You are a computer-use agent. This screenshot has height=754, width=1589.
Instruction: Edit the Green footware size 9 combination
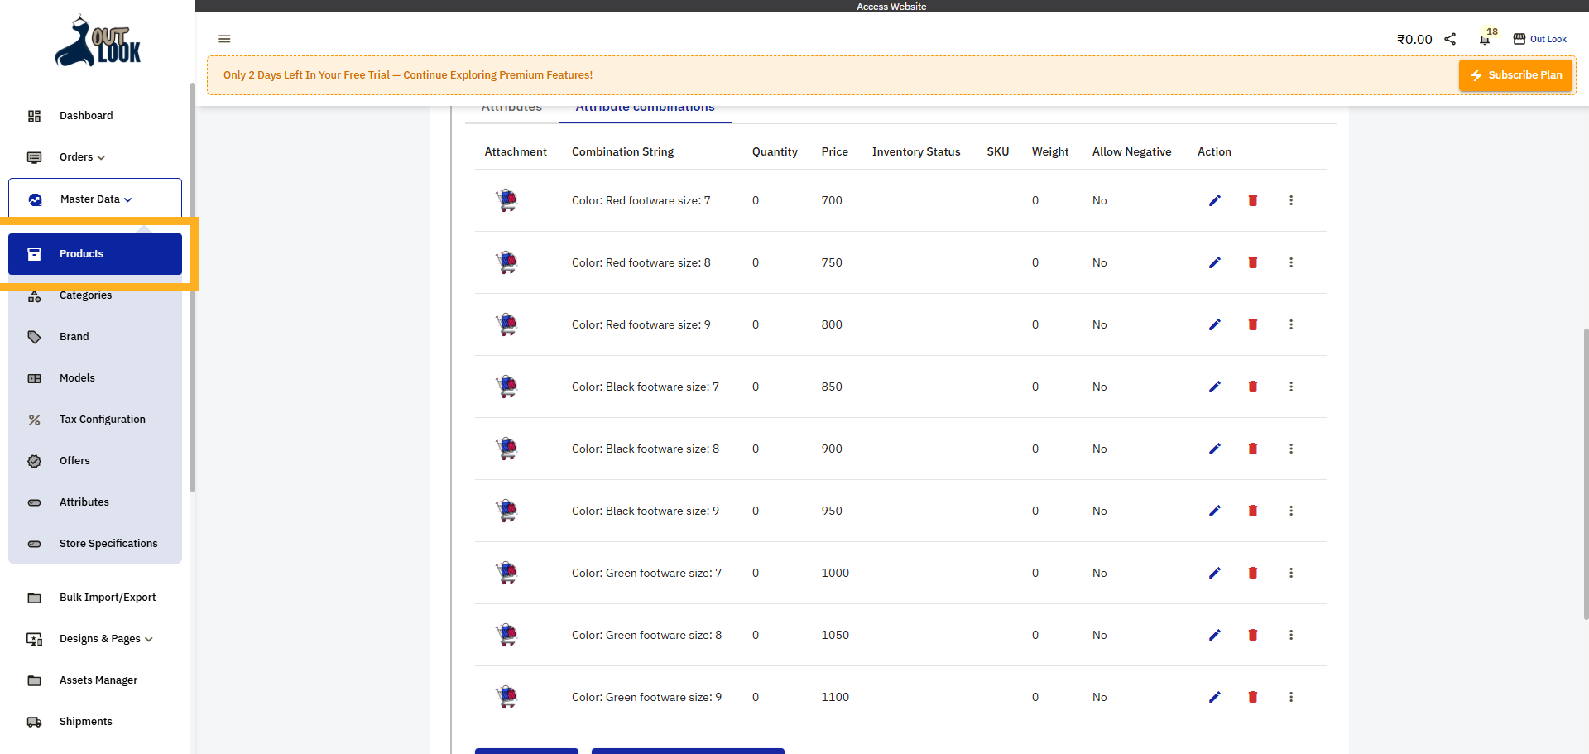pos(1214,697)
